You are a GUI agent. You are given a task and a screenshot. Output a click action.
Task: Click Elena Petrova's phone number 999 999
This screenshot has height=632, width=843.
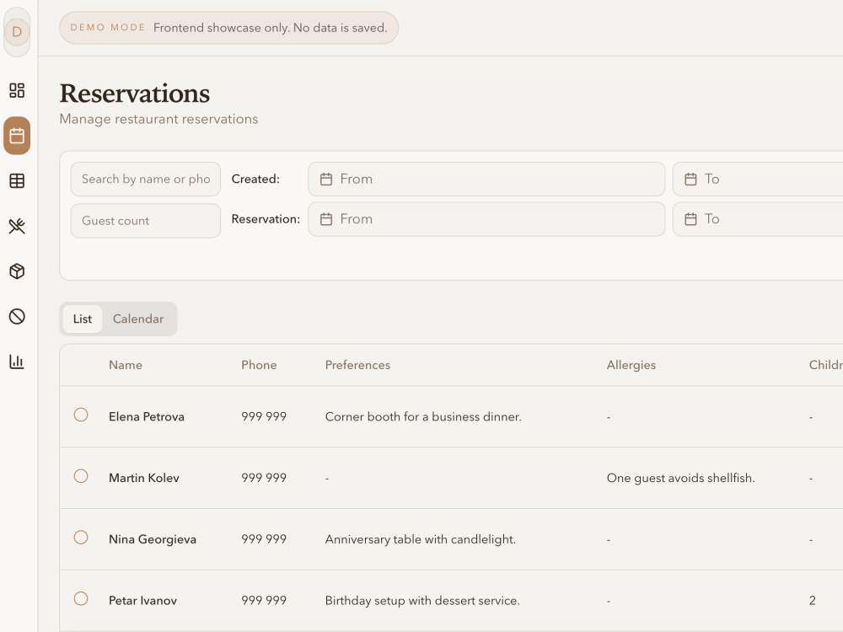click(x=264, y=416)
